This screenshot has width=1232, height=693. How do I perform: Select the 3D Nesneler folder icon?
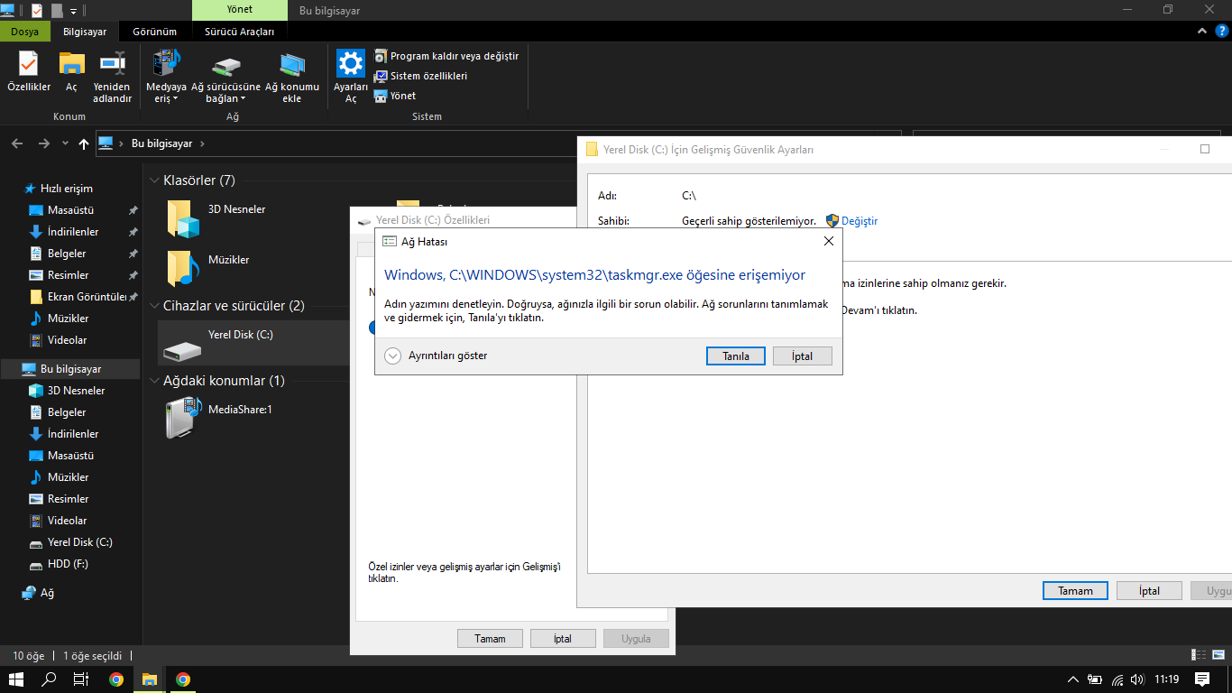[x=184, y=218]
